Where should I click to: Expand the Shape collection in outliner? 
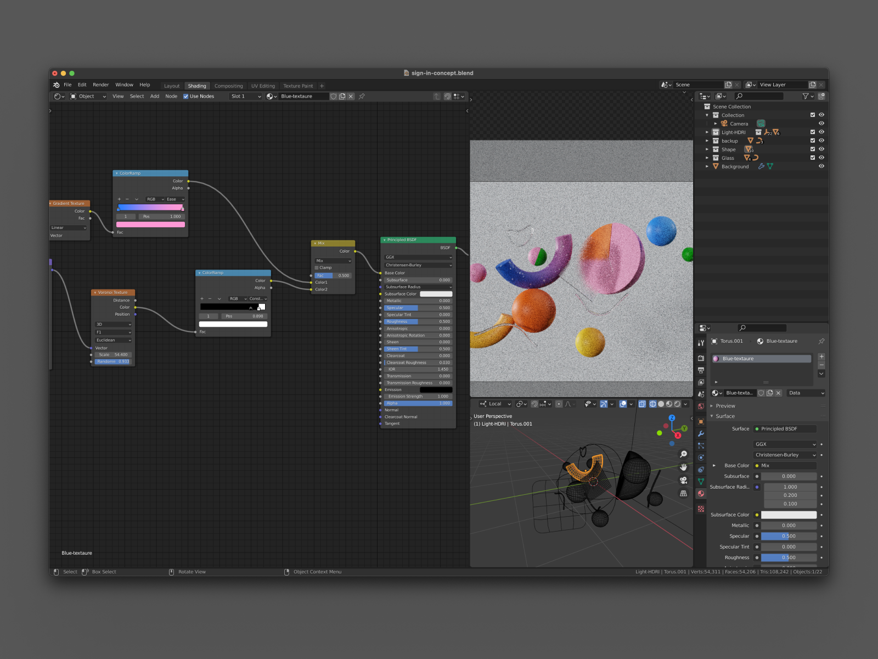click(707, 149)
